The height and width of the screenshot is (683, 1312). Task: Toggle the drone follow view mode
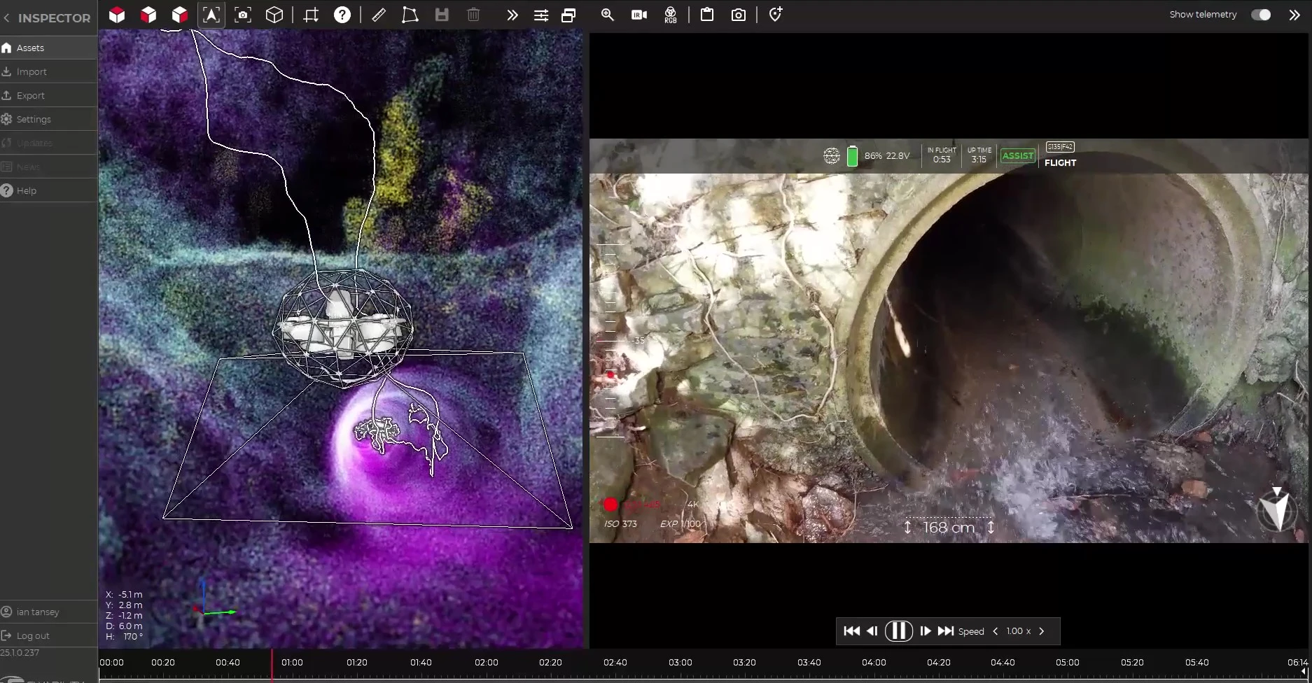pyautogui.click(x=211, y=15)
